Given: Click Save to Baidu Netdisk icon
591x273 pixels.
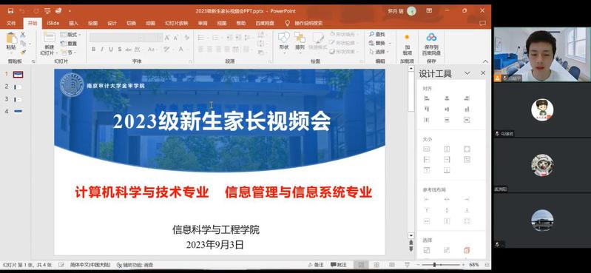Looking at the screenshot, I should click(431, 37).
